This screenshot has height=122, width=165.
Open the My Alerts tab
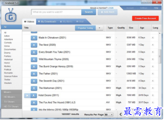coord(66,22)
